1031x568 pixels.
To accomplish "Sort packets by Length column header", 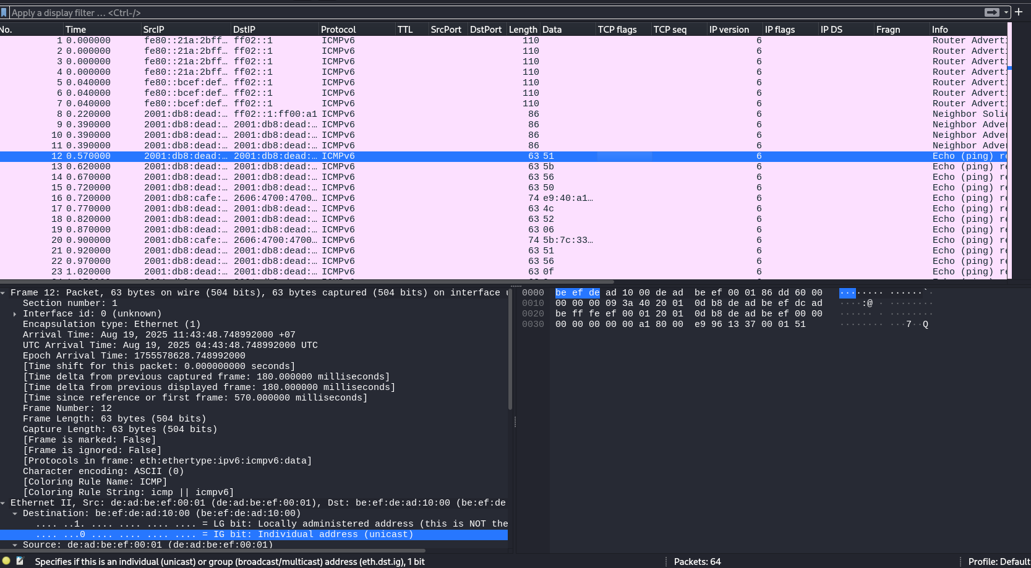I will (x=523, y=29).
